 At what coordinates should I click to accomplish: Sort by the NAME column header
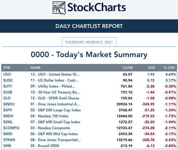pyautogui.click(x=35, y=68)
